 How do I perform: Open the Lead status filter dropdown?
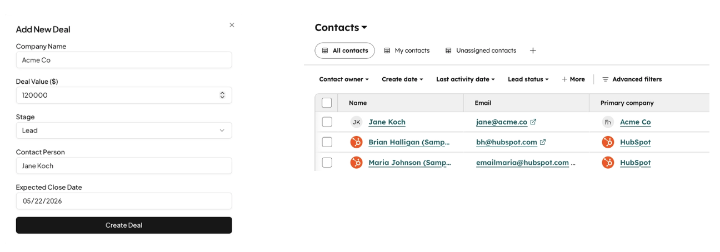(x=528, y=79)
